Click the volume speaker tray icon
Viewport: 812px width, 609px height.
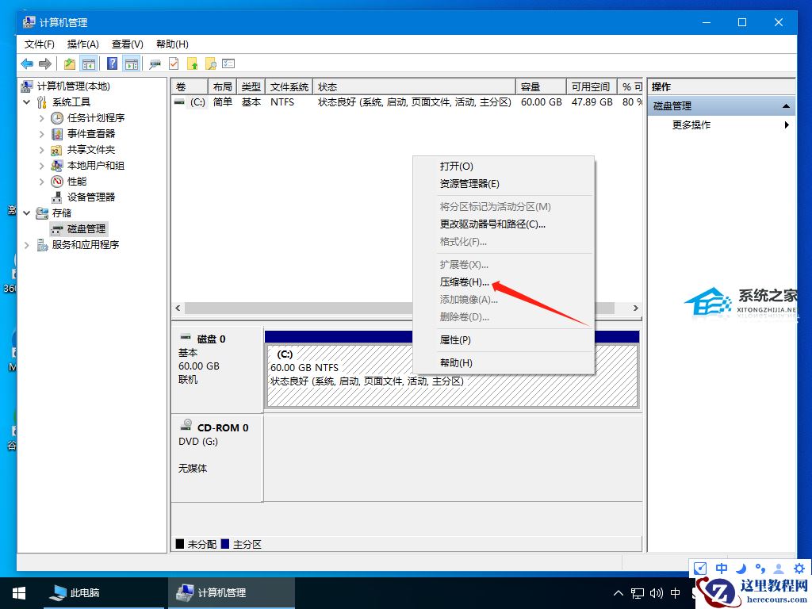tap(656, 593)
